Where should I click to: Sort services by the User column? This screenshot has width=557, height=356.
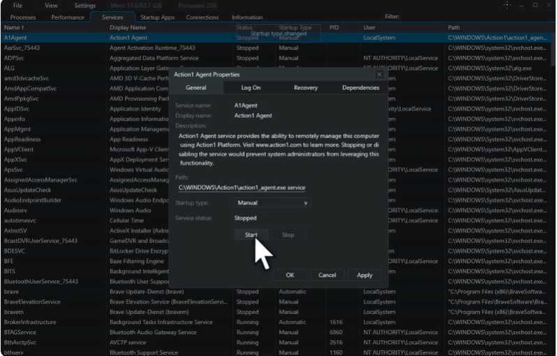click(x=403, y=27)
